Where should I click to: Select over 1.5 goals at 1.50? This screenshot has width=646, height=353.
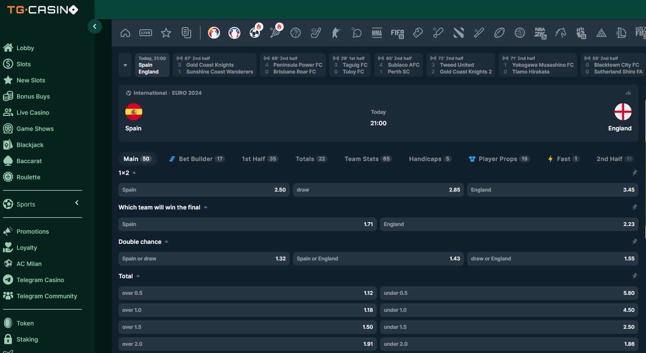248,327
